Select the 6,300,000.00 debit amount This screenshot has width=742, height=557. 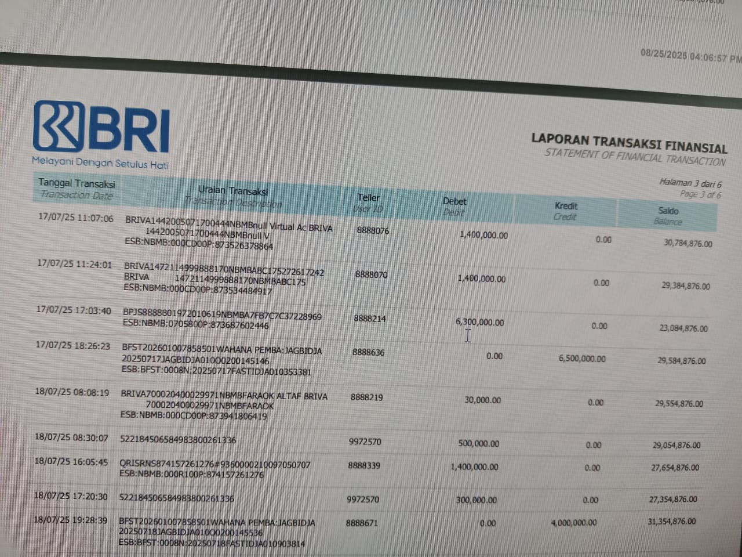tap(479, 322)
